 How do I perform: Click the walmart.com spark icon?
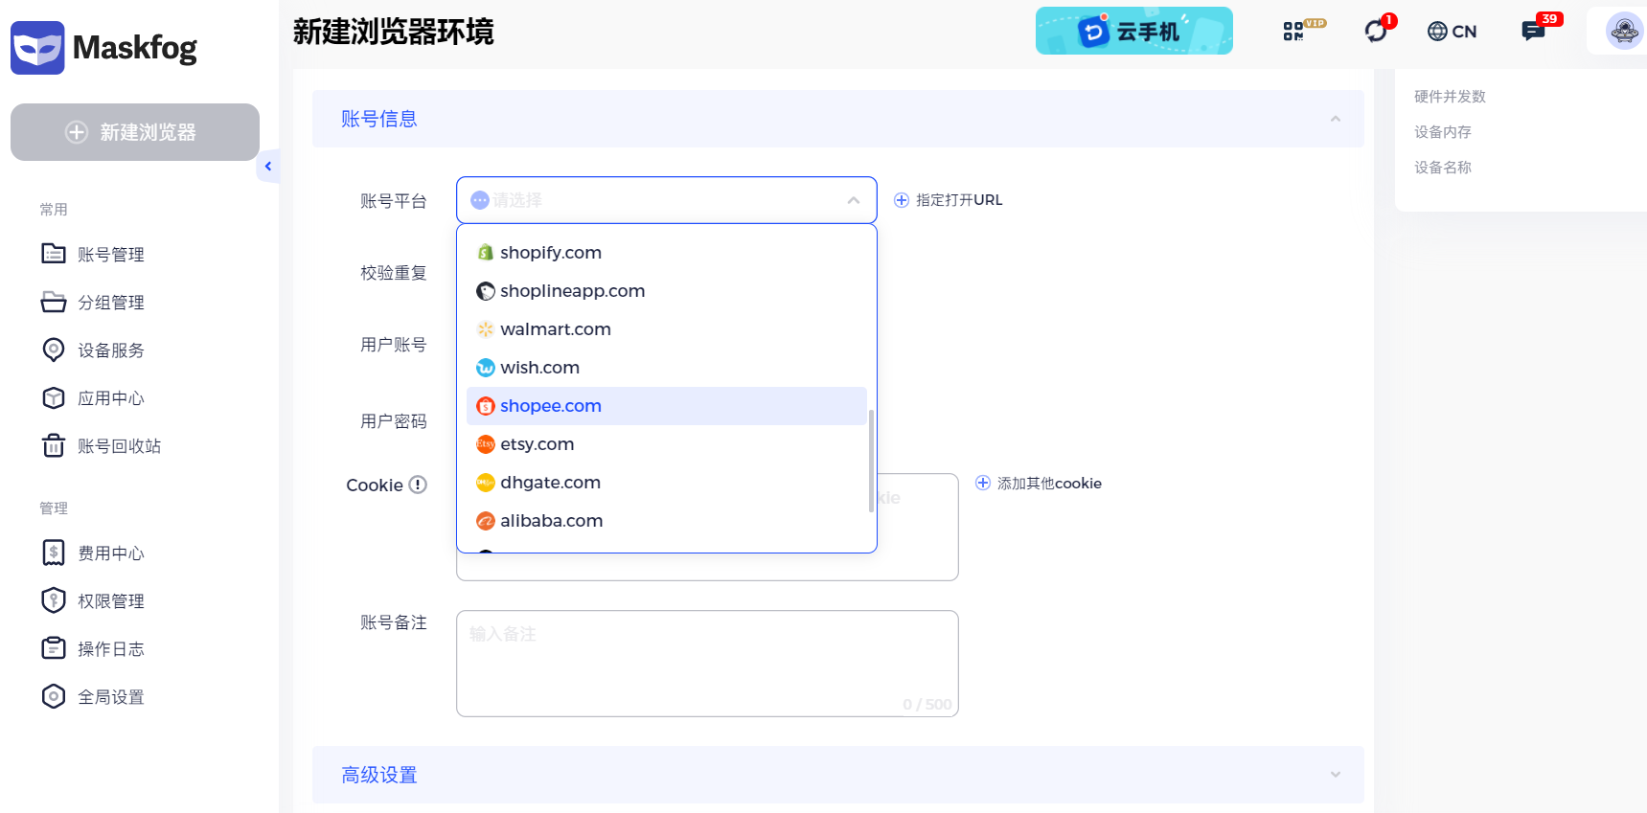(486, 329)
